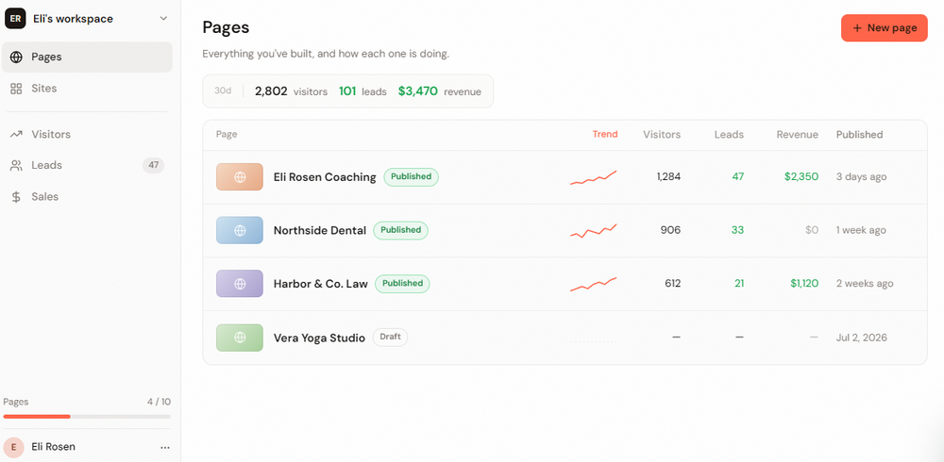Create a page with New page button
Image resolution: width=944 pixels, height=462 pixels.
(x=884, y=27)
